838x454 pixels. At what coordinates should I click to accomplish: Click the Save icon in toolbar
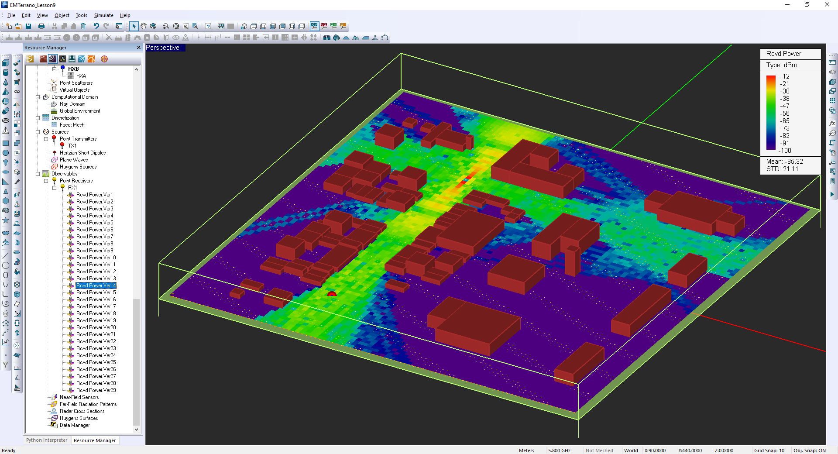click(28, 26)
